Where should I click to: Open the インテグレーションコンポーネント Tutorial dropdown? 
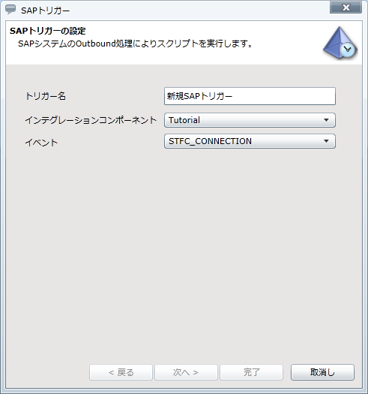click(250, 120)
